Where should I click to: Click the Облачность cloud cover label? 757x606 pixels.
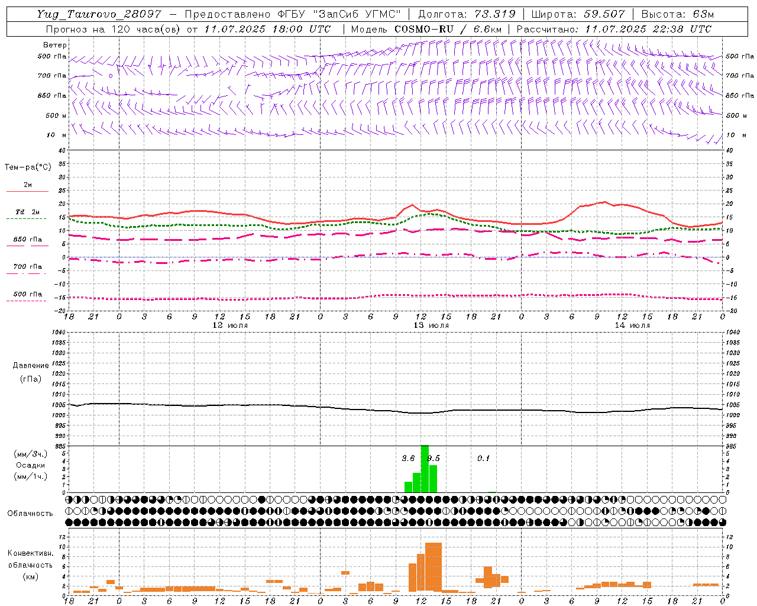[x=30, y=514]
